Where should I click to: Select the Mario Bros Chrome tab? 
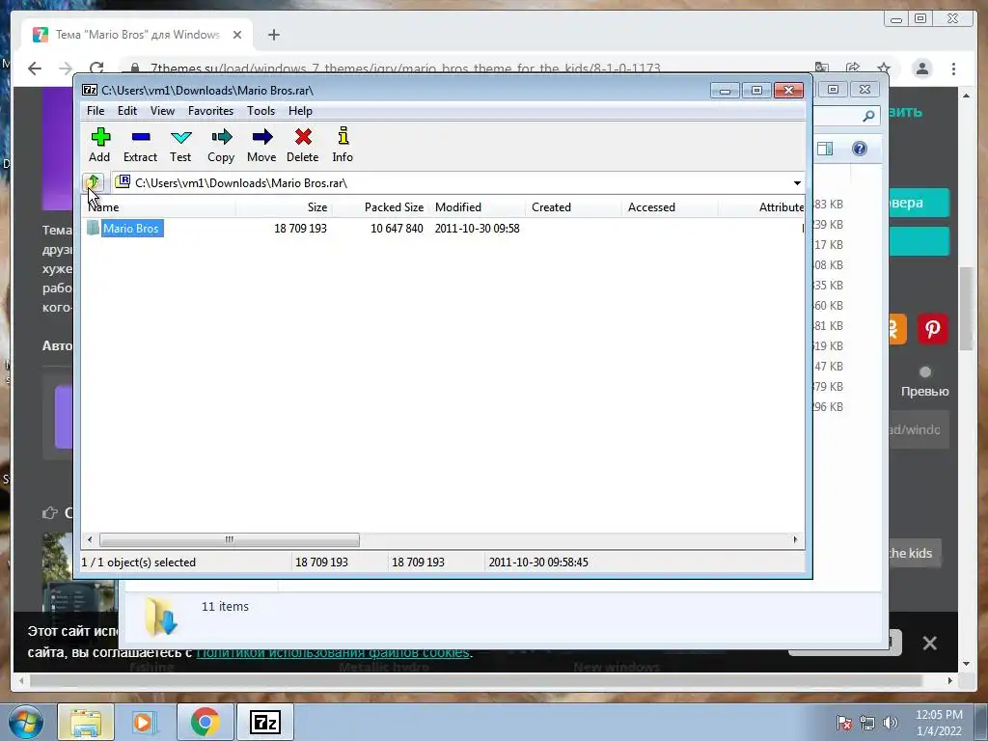pyautogui.click(x=137, y=35)
